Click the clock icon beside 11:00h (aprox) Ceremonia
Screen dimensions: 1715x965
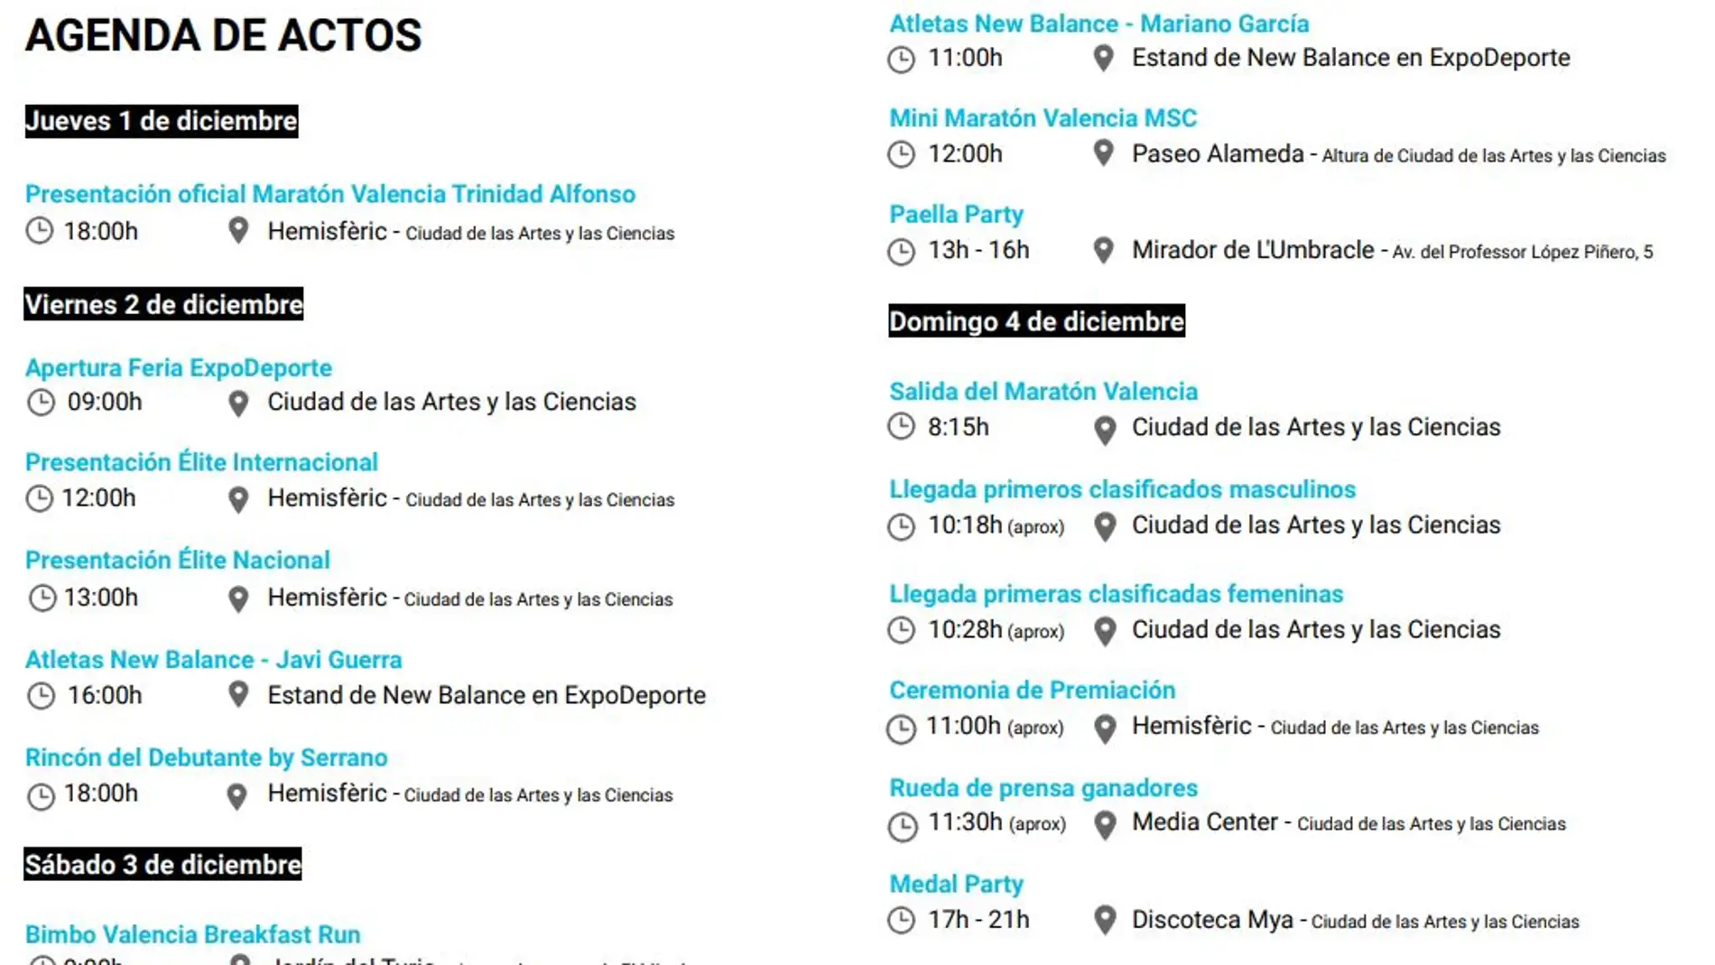coord(901,728)
